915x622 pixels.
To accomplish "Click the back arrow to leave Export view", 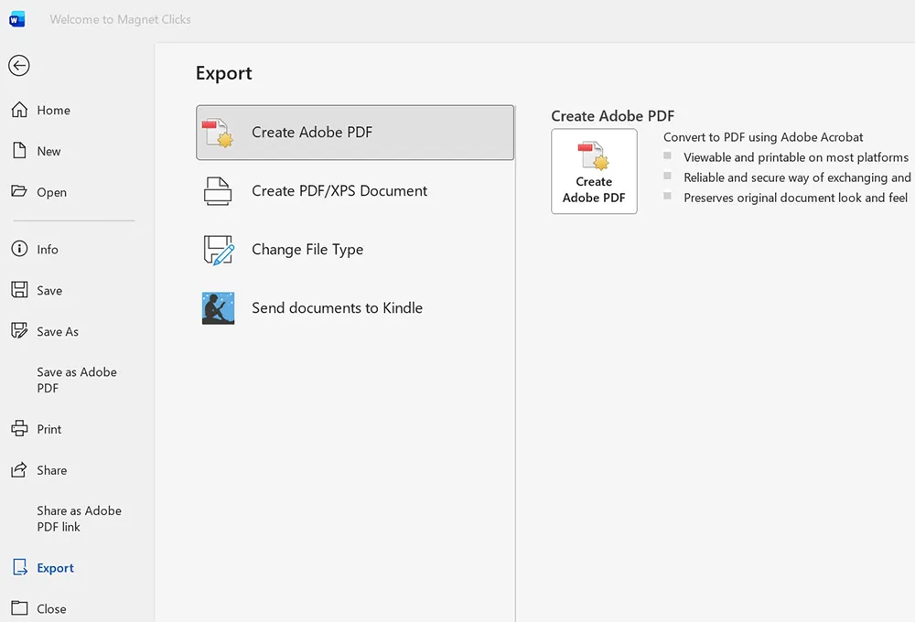I will pyautogui.click(x=19, y=65).
